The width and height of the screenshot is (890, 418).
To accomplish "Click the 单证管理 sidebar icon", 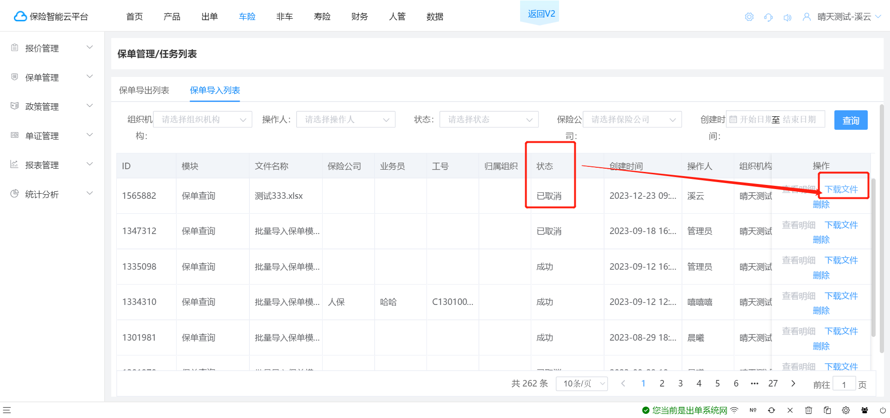I will pyautogui.click(x=15, y=135).
